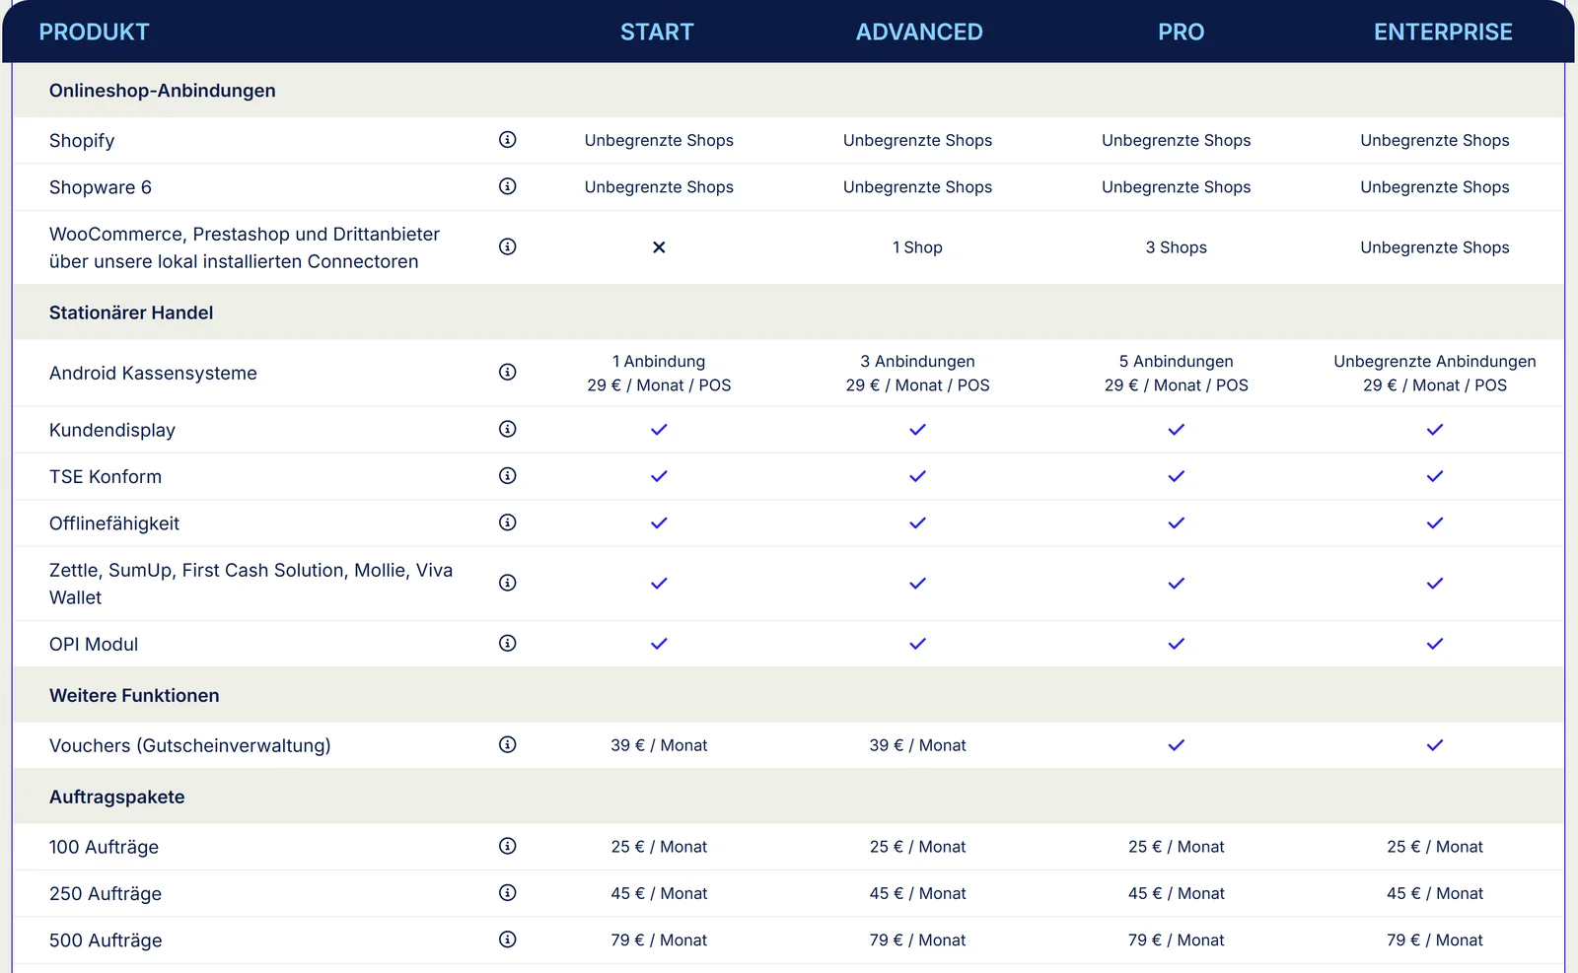Viewport: 1578px width, 973px height.
Task: Select the START plan column header
Action: [x=657, y=33]
